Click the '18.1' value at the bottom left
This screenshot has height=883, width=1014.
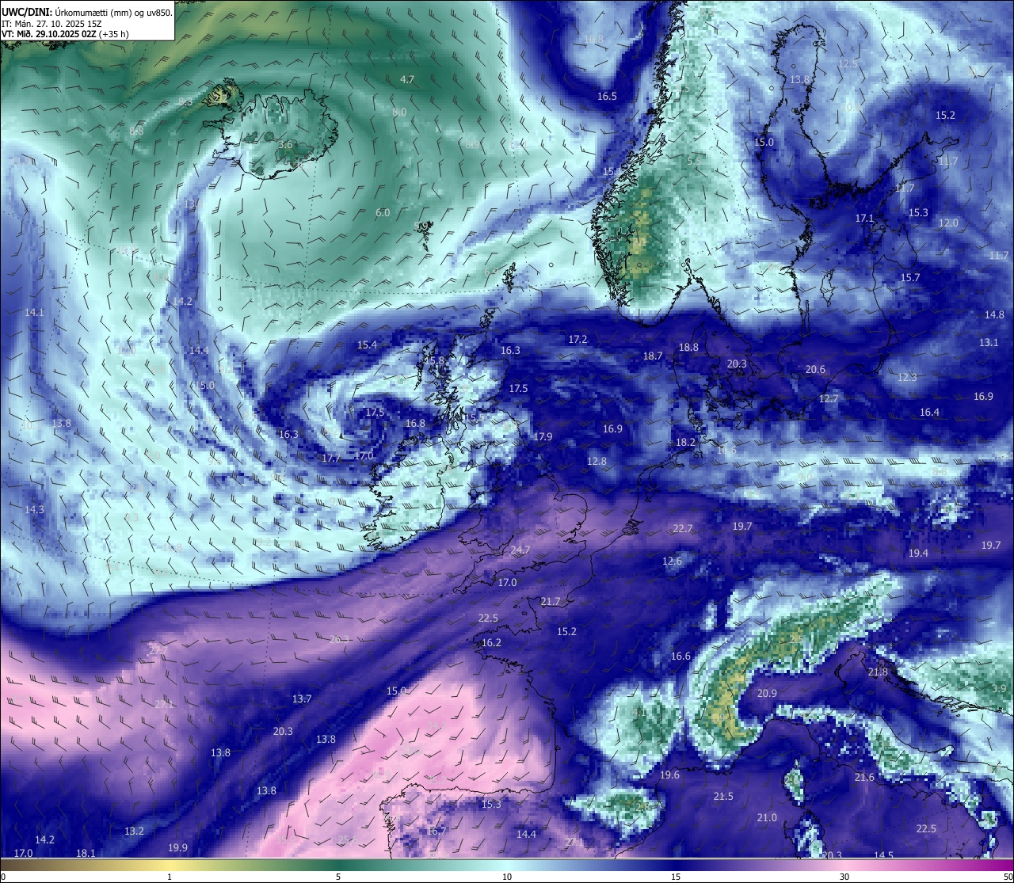(x=86, y=853)
